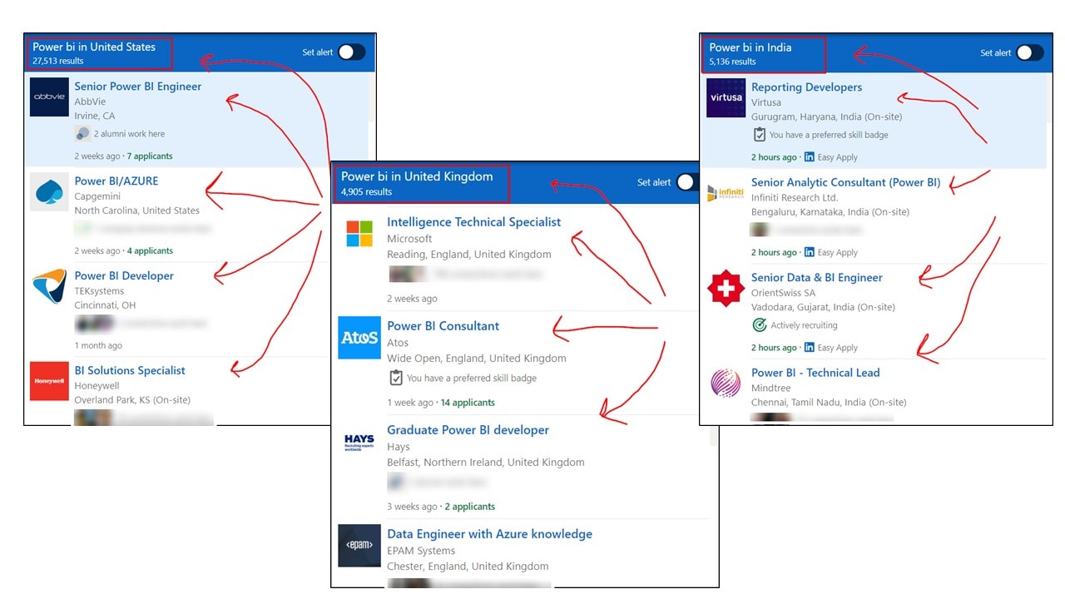This screenshot has height=599, width=1065.
Task: Click the Virtusa company logo
Action: click(726, 98)
